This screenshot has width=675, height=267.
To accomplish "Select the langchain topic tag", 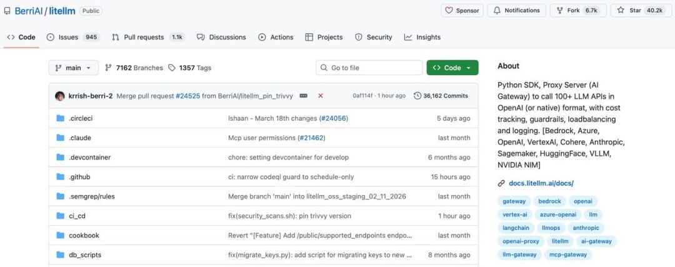I will pyautogui.click(x=516, y=228).
